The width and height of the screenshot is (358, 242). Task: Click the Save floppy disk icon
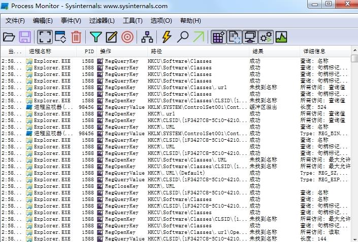point(25,37)
